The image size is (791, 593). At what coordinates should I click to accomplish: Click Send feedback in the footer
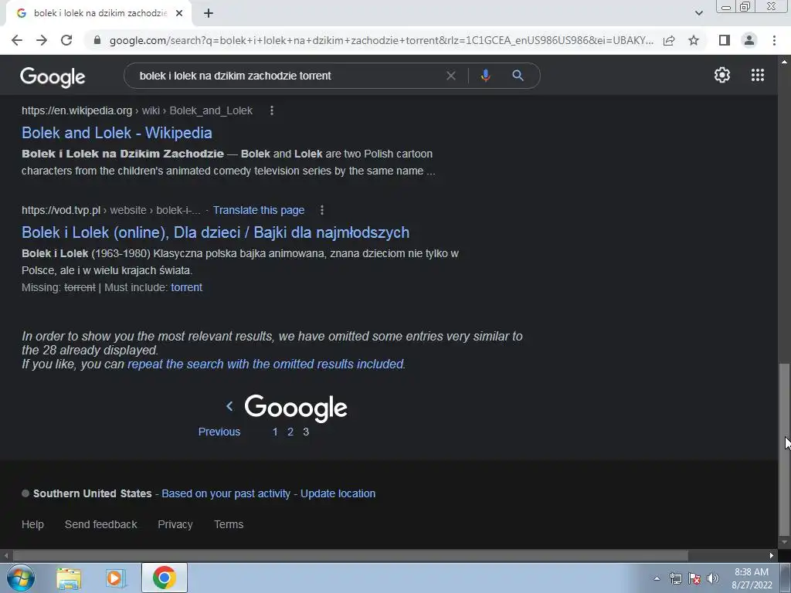[101, 524]
